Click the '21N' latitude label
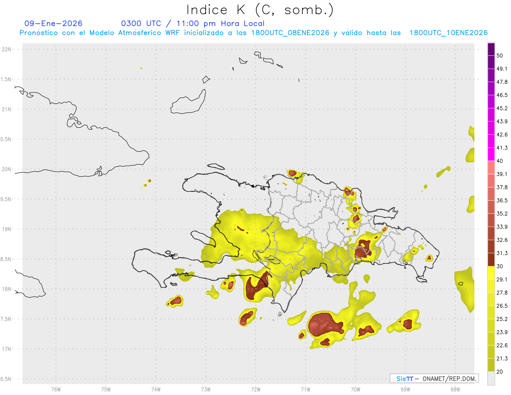This screenshot has width=511, height=395. coord(6,109)
